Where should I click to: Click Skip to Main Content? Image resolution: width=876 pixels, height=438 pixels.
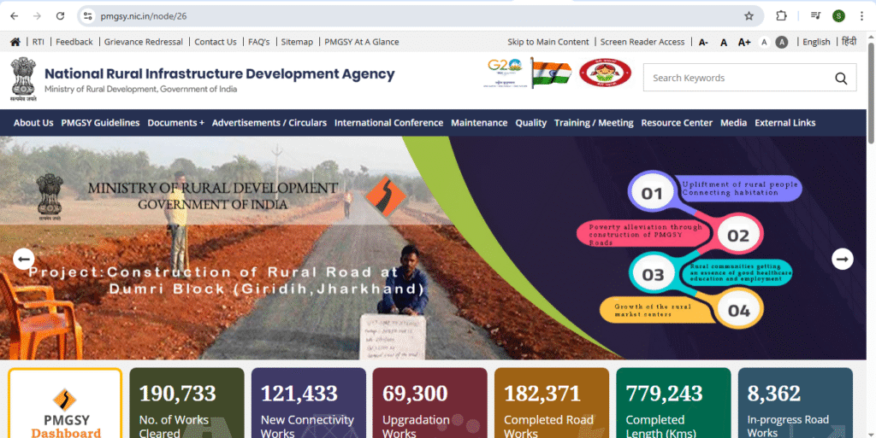coord(548,42)
